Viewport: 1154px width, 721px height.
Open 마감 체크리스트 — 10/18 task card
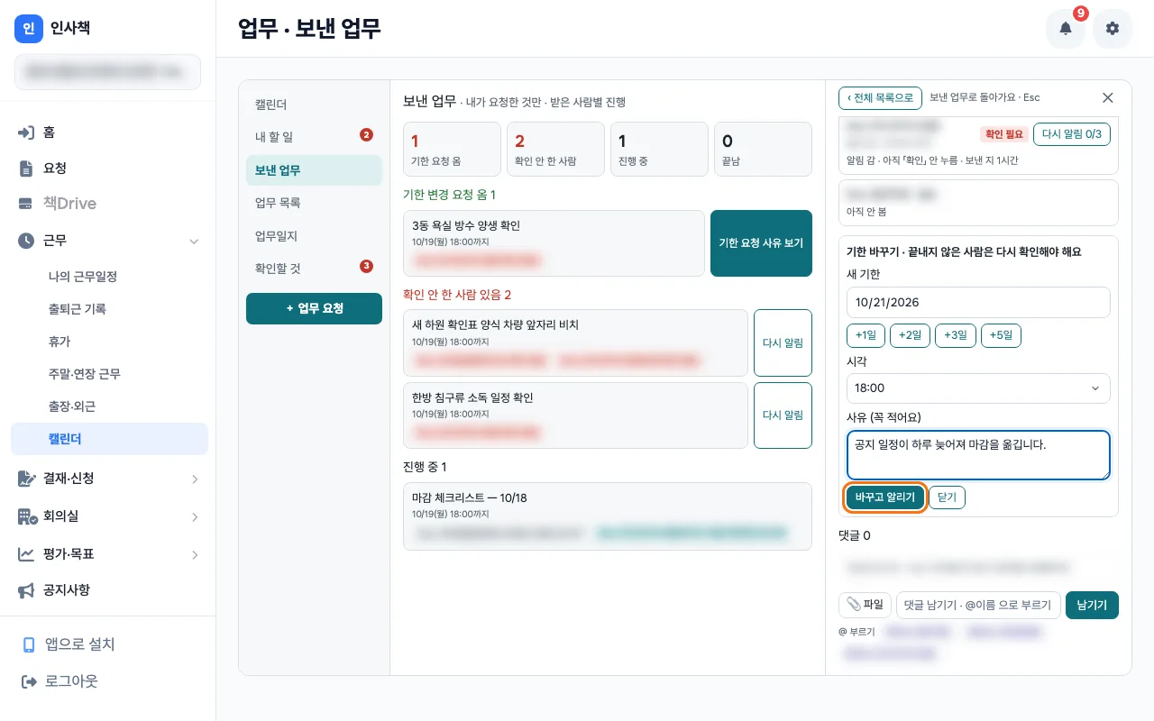click(x=608, y=516)
